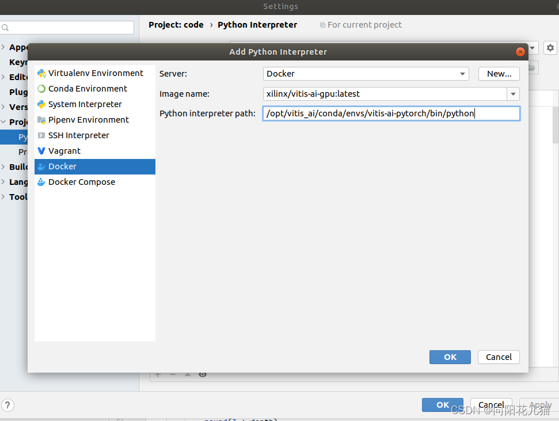Click the Python interpreter path text field

pyautogui.click(x=391, y=113)
